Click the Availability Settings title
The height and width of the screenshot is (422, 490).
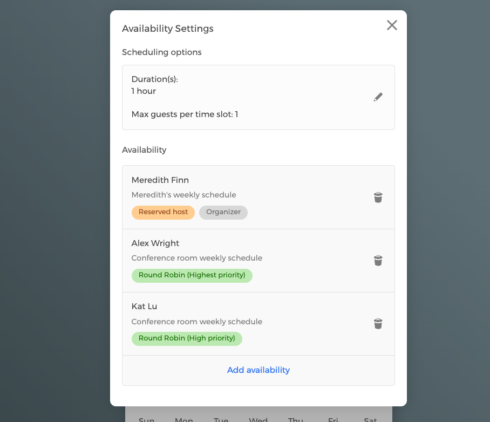[168, 29]
